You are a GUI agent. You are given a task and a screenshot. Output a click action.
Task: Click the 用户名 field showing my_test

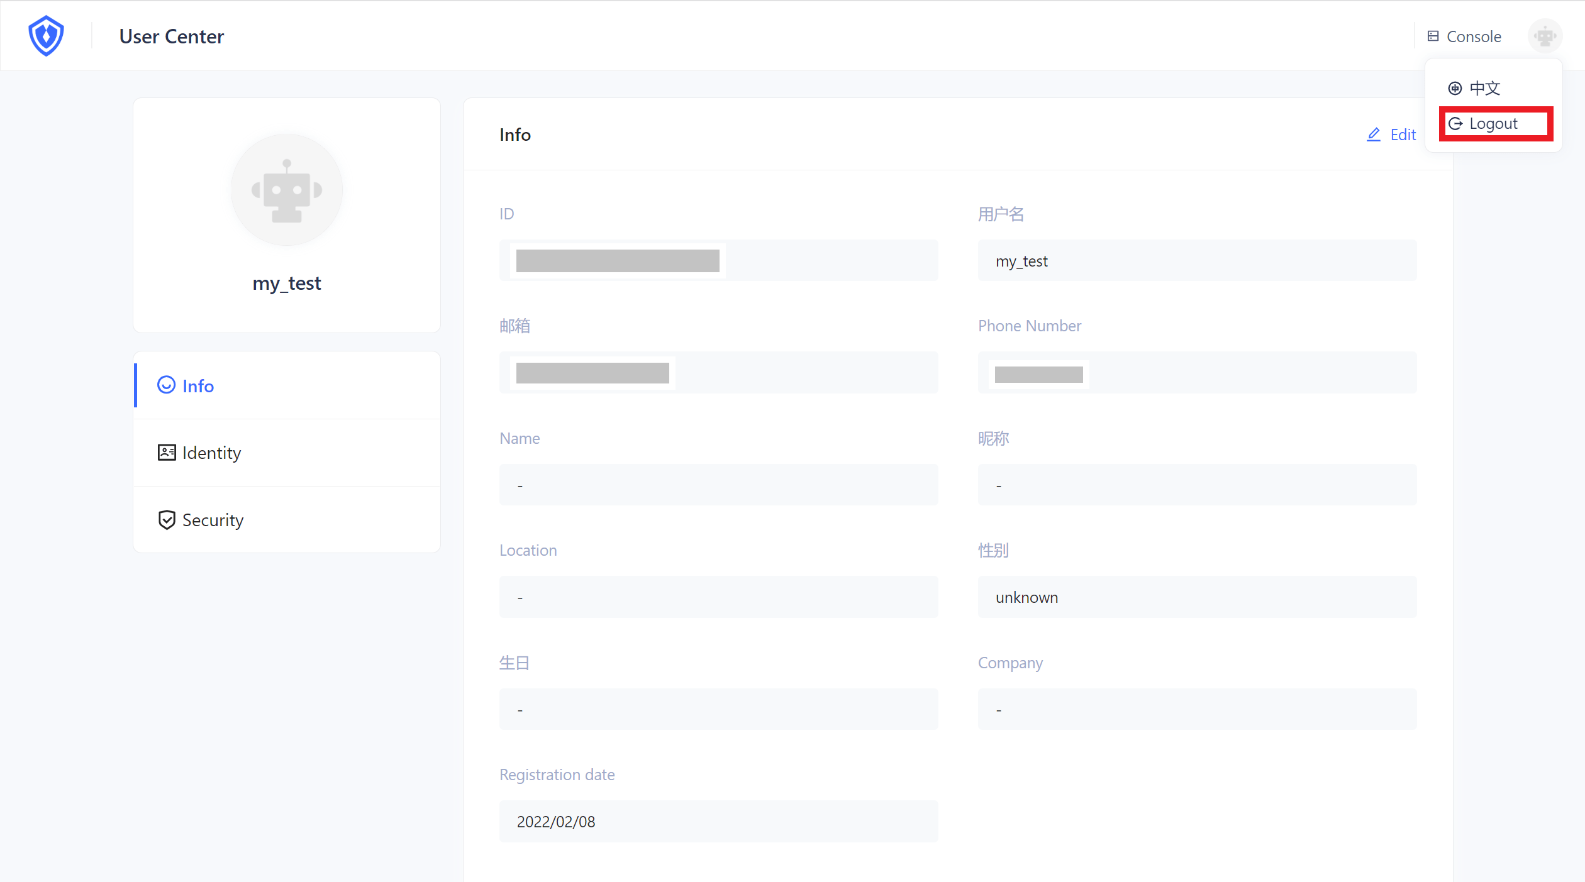click(1196, 261)
